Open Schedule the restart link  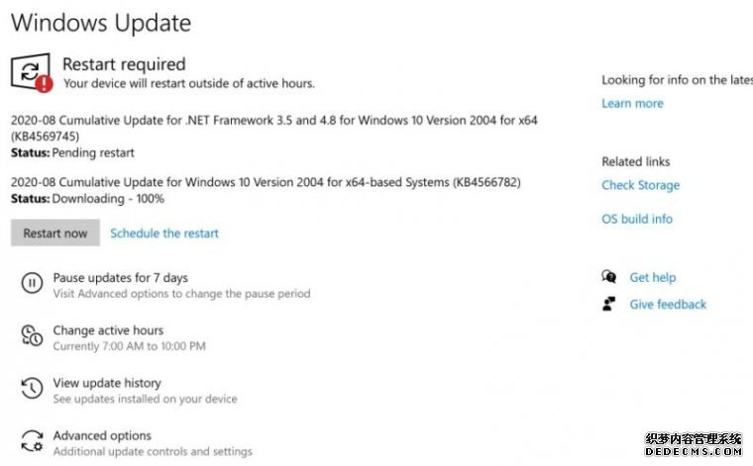(164, 233)
